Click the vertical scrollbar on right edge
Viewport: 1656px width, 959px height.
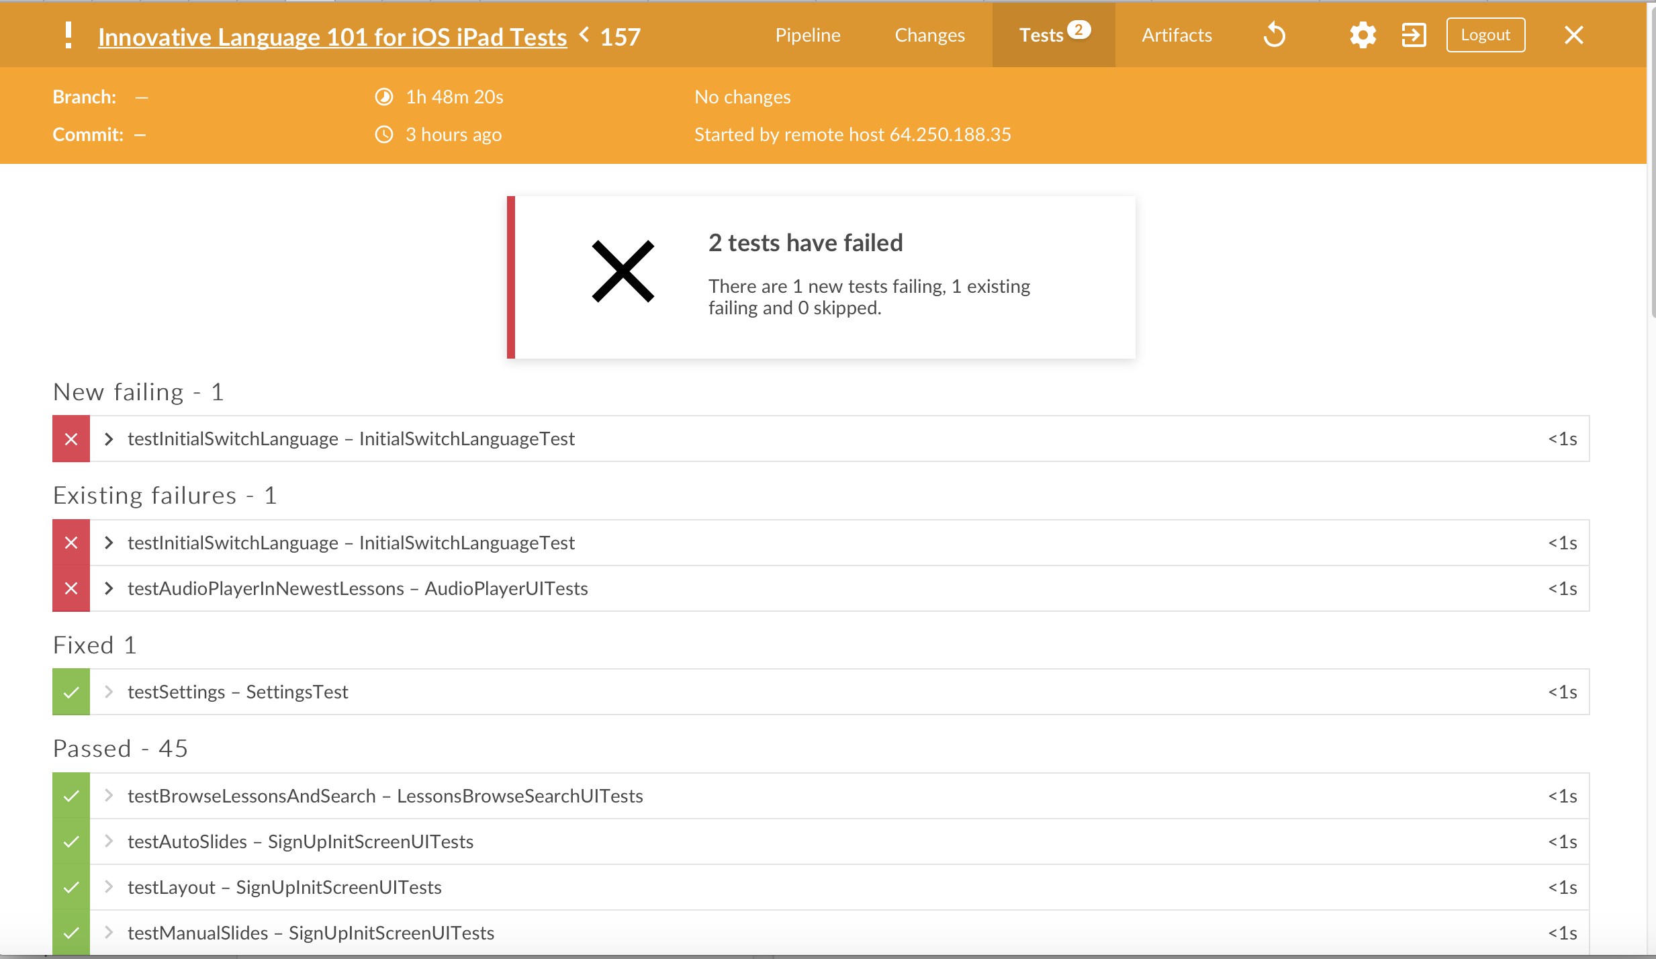tap(1651, 161)
